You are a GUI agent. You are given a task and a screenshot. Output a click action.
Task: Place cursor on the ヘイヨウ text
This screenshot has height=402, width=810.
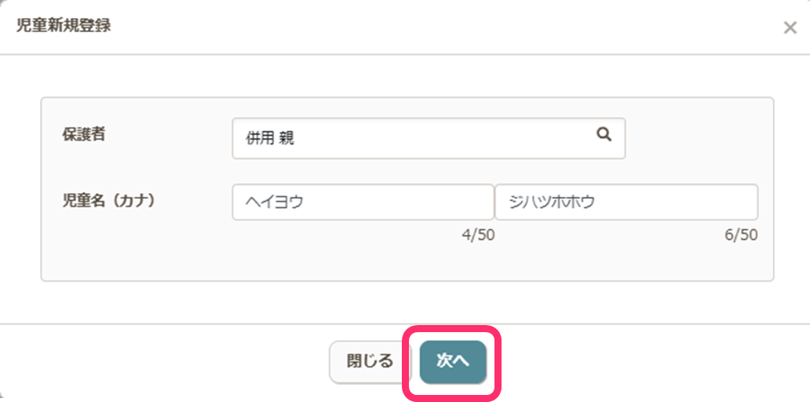pyautogui.click(x=275, y=203)
